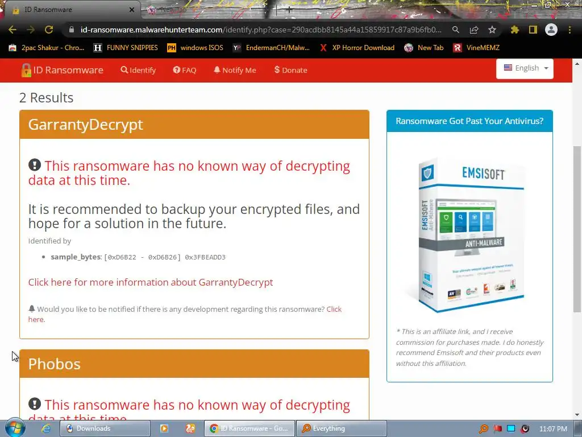Image resolution: width=582 pixels, height=437 pixels.
Task: Click the media player taskbar icon
Action: pos(164,428)
